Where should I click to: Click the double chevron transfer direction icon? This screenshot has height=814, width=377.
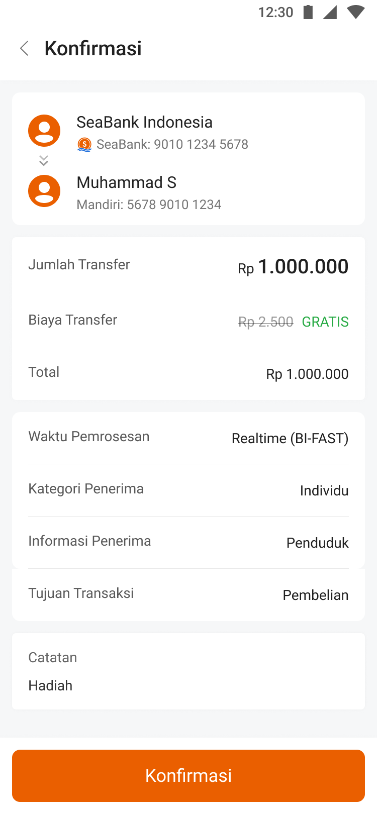click(44, 160)
